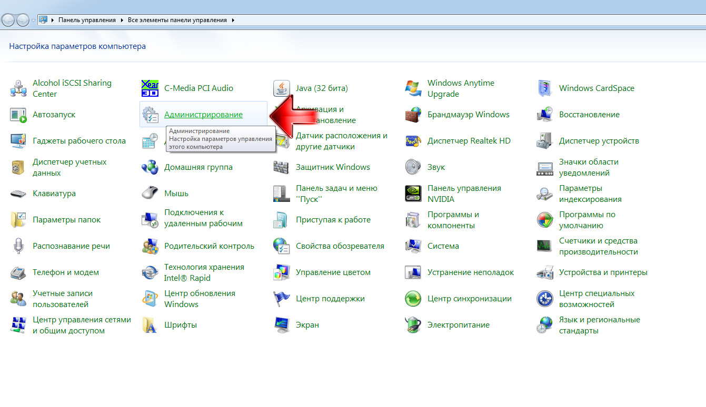Expand the arrow before Панель управления breadcrumb

click(x=53, y=20)
